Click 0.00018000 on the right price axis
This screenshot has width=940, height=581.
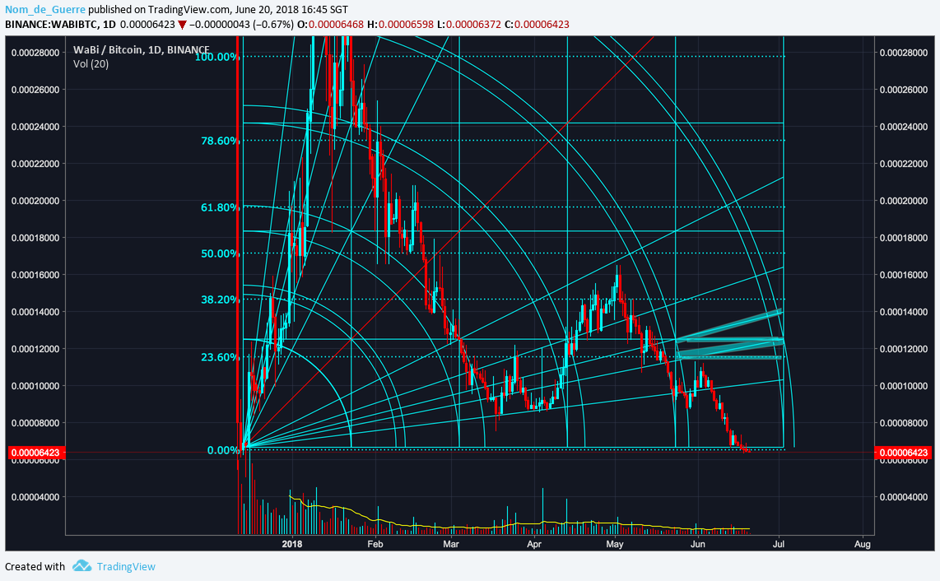(x=904, y=238)
